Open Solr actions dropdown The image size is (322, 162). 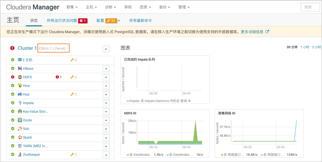(106, 129)
